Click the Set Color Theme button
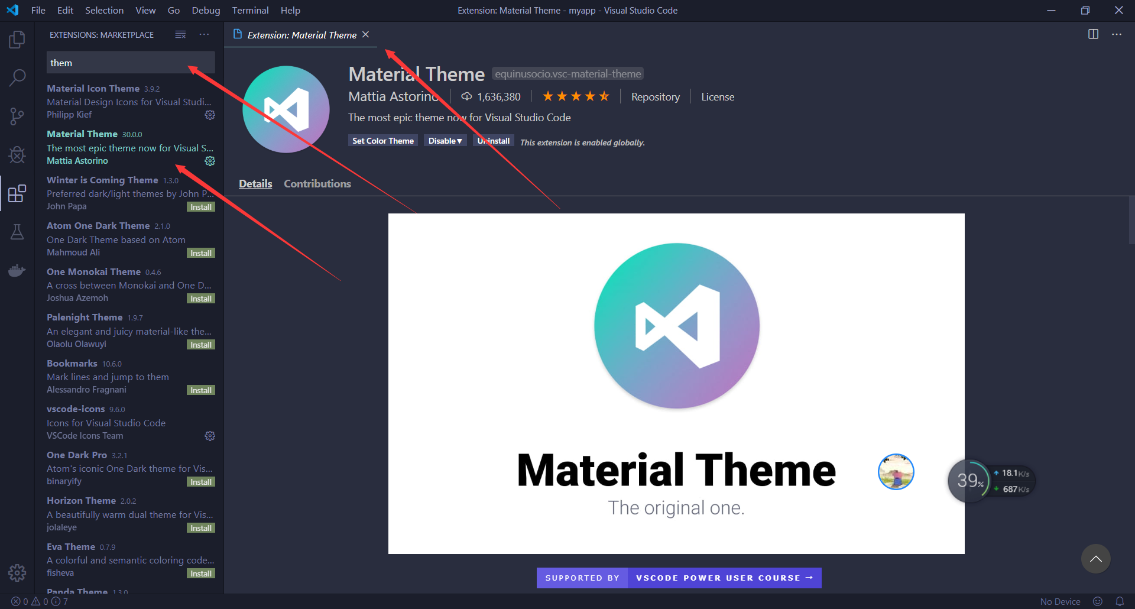This screenshot has height=609, width=1135. 382,140
